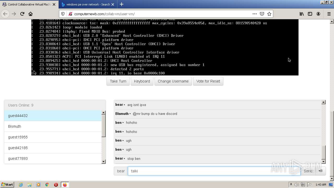The width and height of the screenshot is (334, 188).
Task: Click the page scrollbar down arrow
Action: point(332,179)
